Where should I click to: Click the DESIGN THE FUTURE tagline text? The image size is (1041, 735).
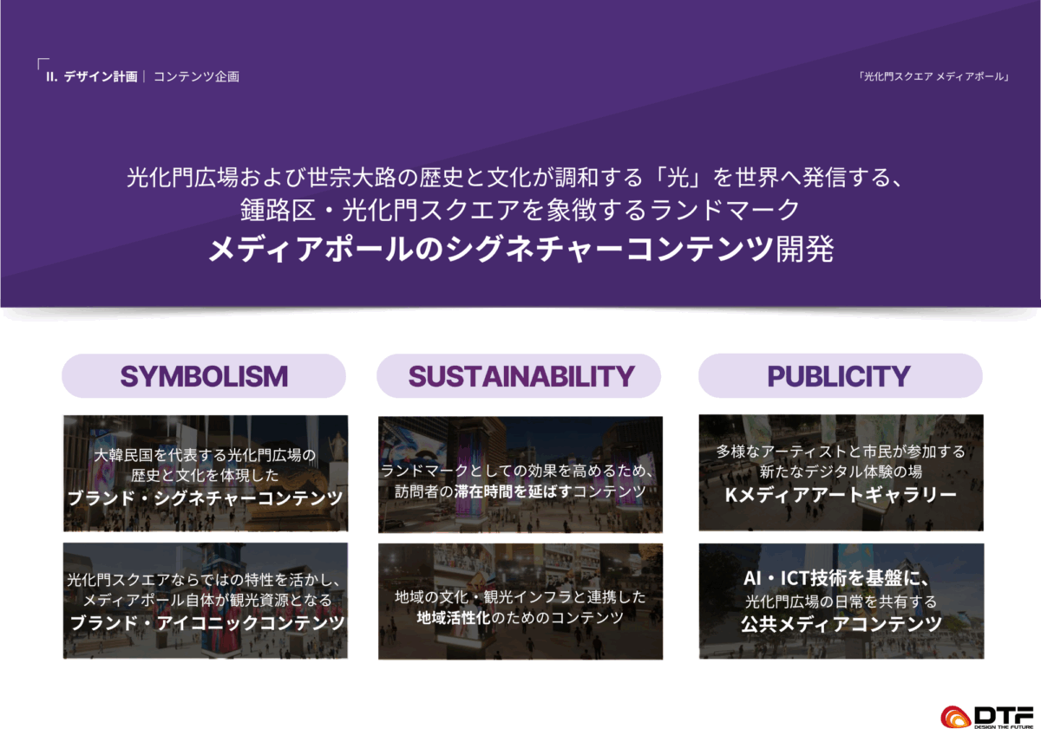[x=1004, y=726]
